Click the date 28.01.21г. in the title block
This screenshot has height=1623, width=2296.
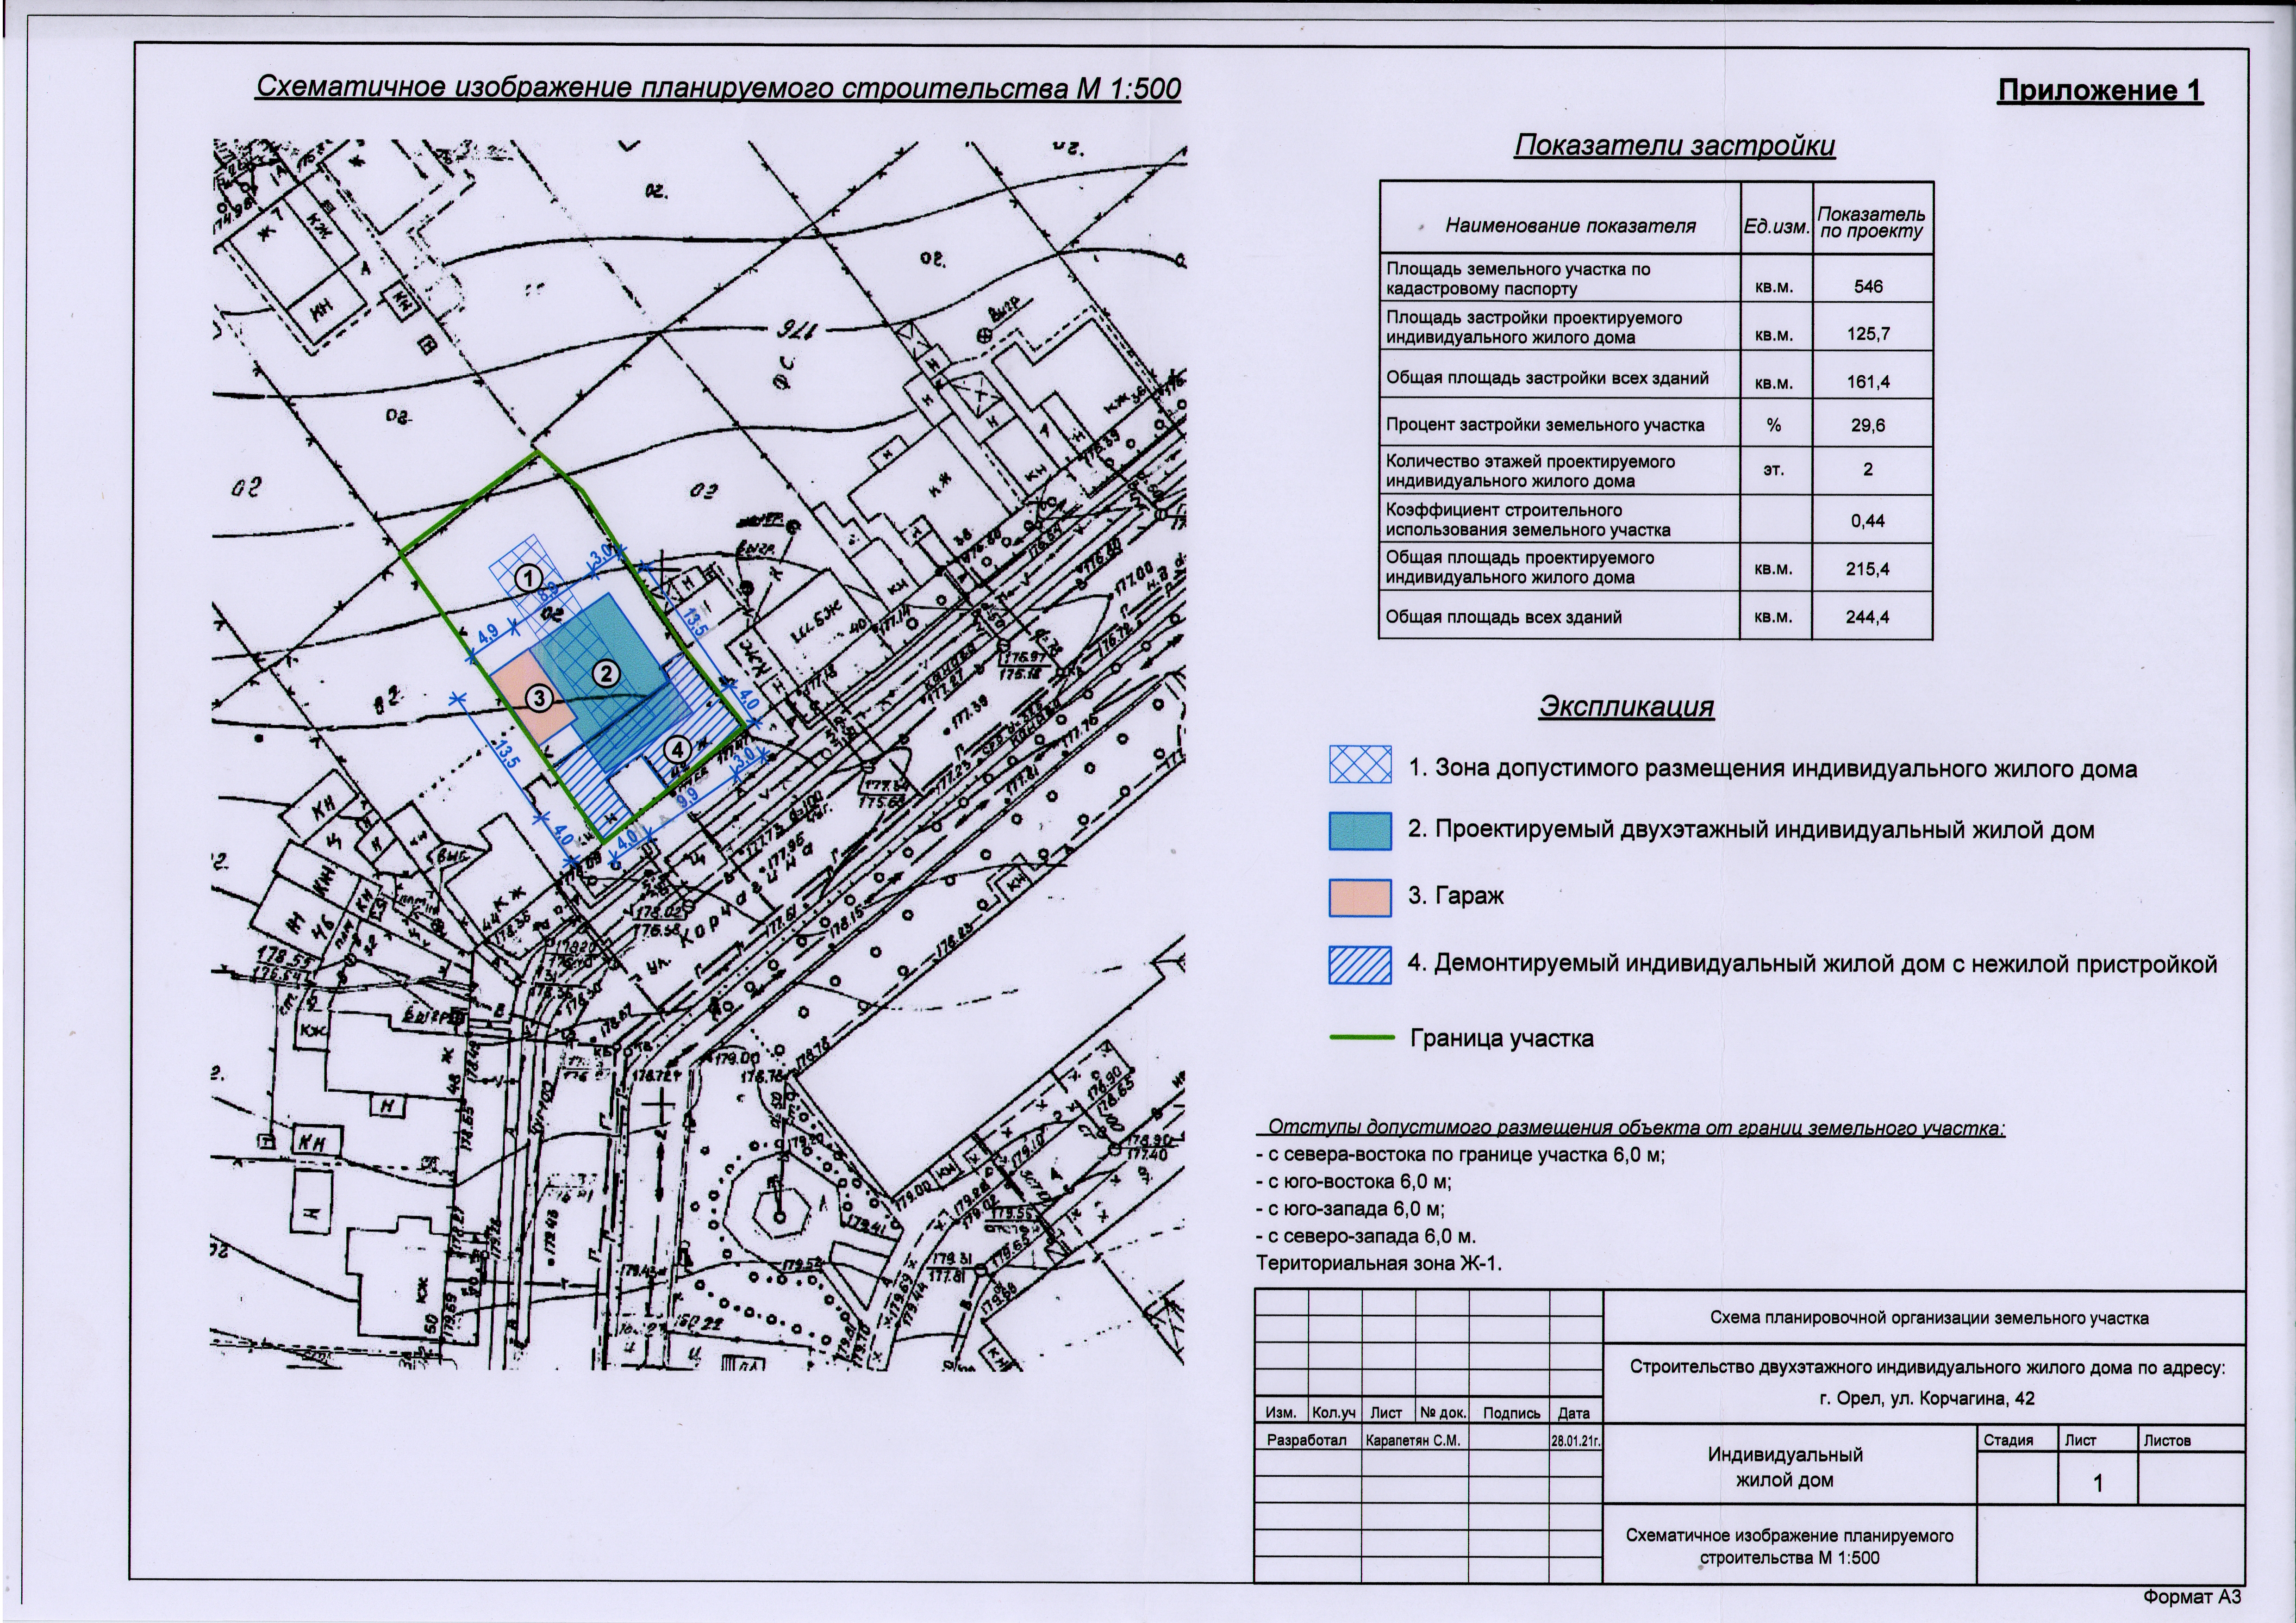point(1577,1442)
